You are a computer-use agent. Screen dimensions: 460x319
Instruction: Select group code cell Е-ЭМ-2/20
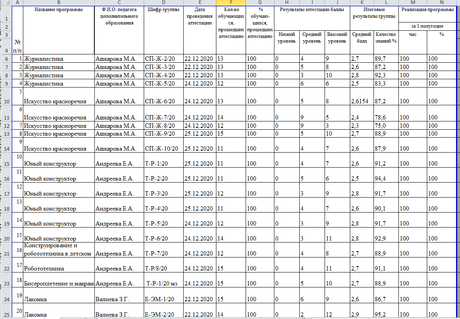click(x=163, y=311)
